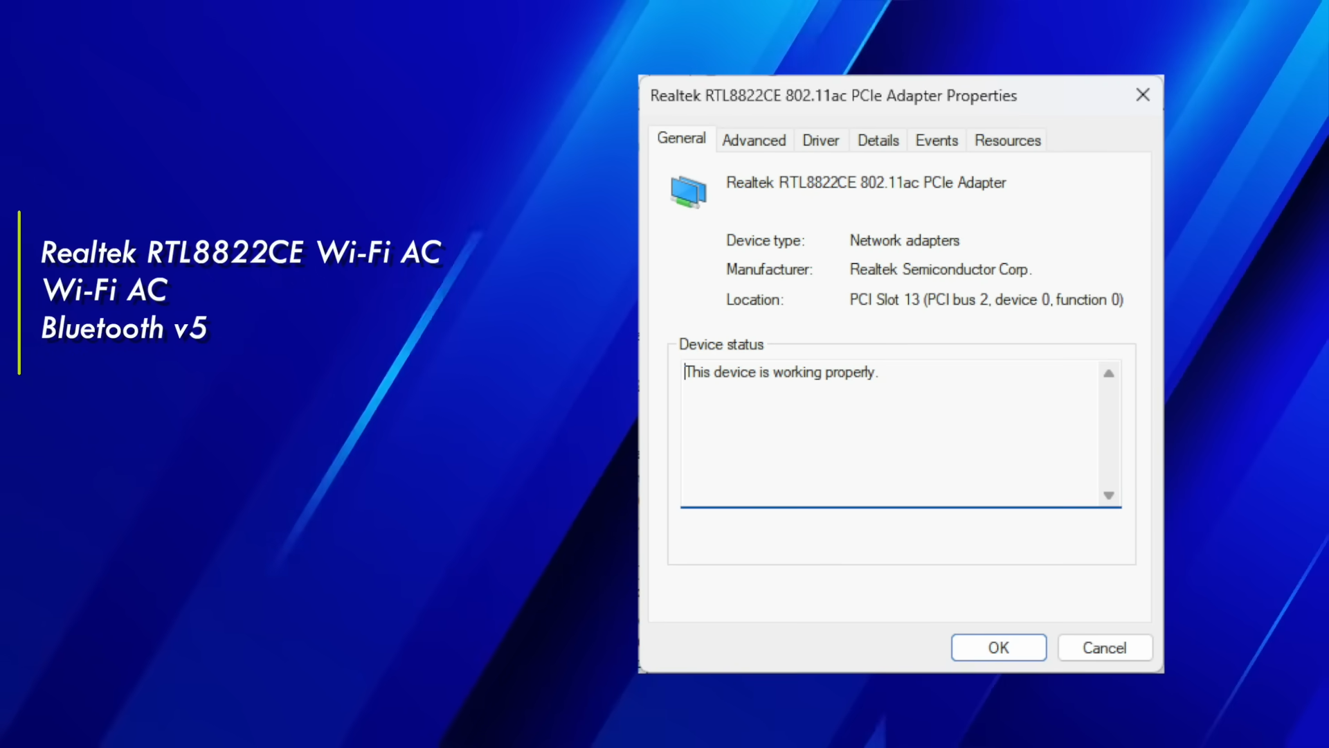The image size is (1329, 748).
Task: Switch to the Resources tab
Action: [x=1007, y=141]
